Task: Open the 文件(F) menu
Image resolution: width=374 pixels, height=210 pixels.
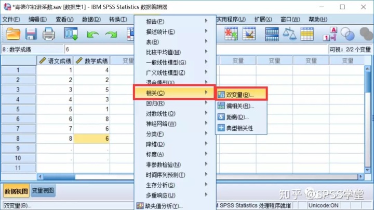Action: click(11, 19)
